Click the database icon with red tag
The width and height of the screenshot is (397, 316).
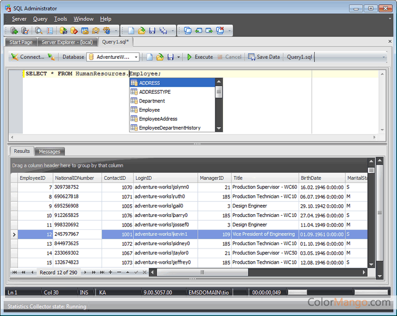(x=74, y=31)
